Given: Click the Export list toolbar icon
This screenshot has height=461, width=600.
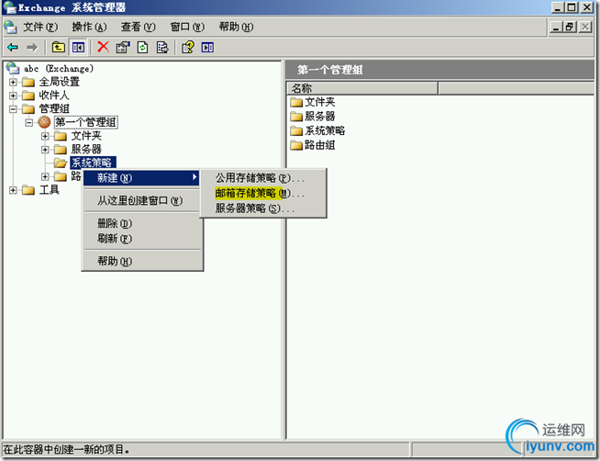Looking at the screenshot, I should pos(162,48).
